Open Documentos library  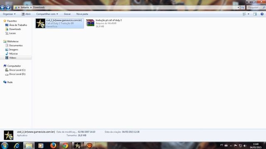pos(16,46)
